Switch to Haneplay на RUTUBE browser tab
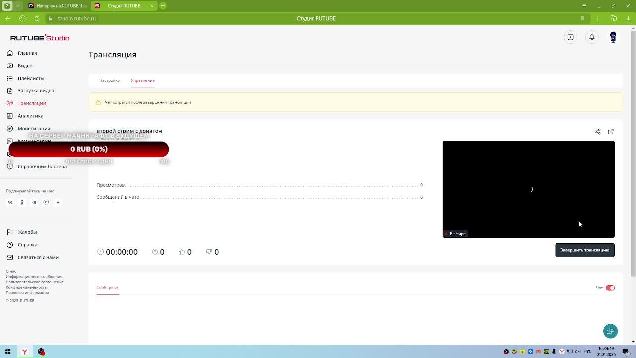636x358 pixels. coord(57,6)
